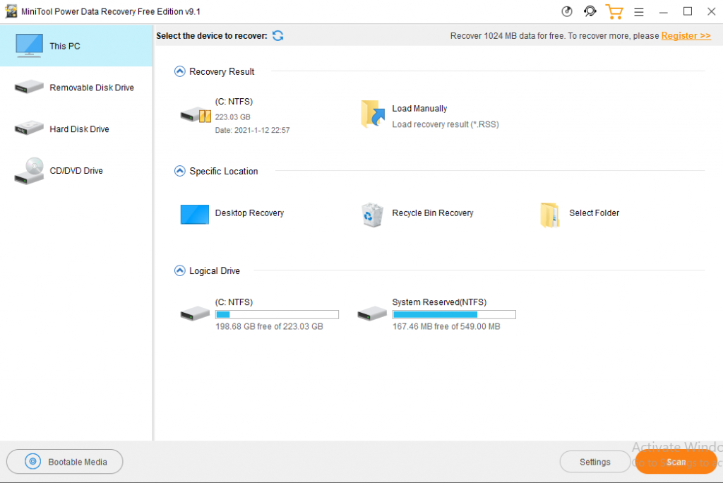
Task: Choose Recycle Bin Recovery label
Action: [433, 213]
